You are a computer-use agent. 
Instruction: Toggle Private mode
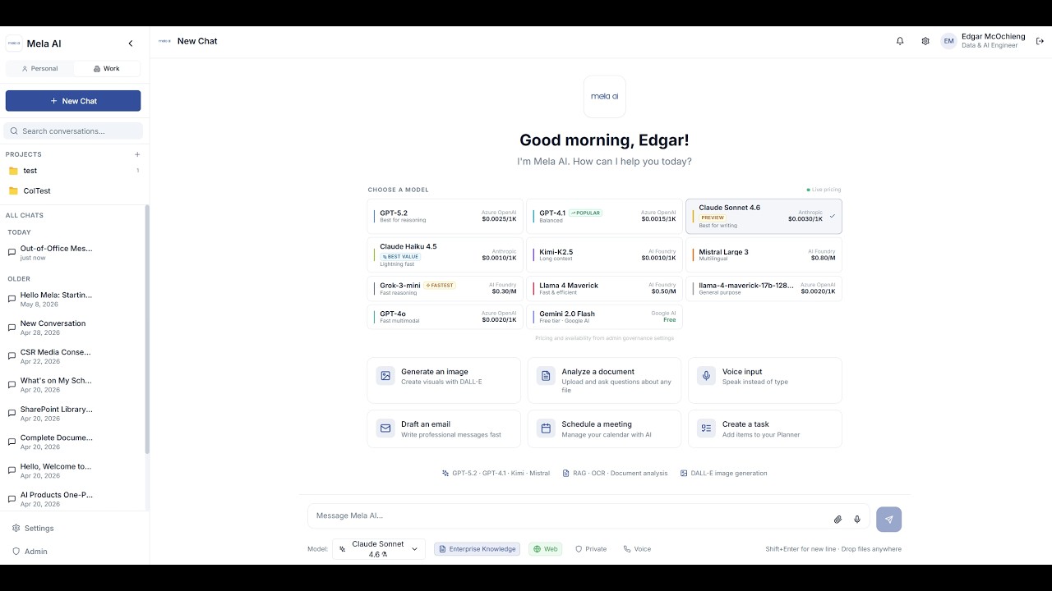click(591, 549)
